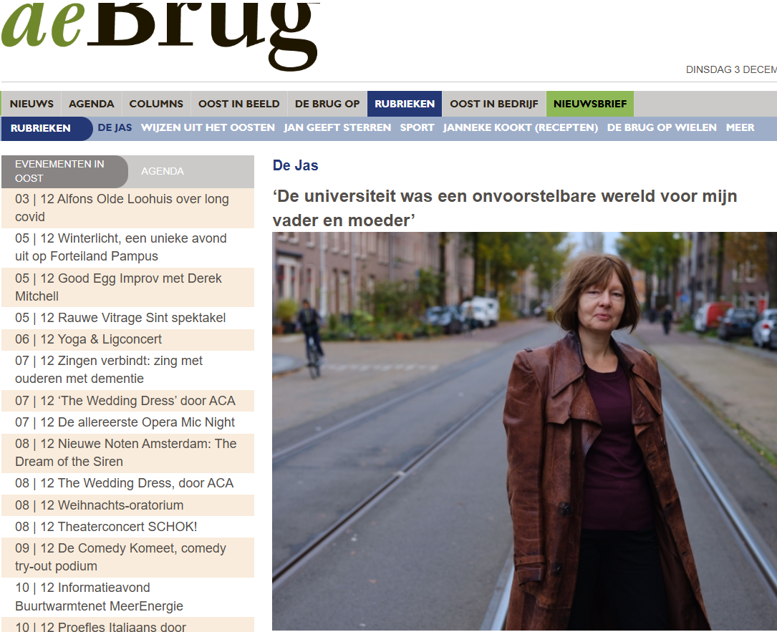The height and width of the screenshot is (632, 777).
Task: Open the Nieuws menu item
Action: point(32,104)
